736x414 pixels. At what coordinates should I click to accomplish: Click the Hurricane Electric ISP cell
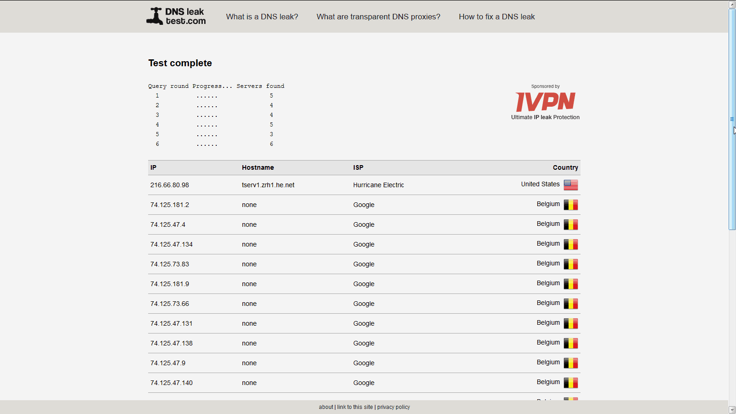[379, 185]
